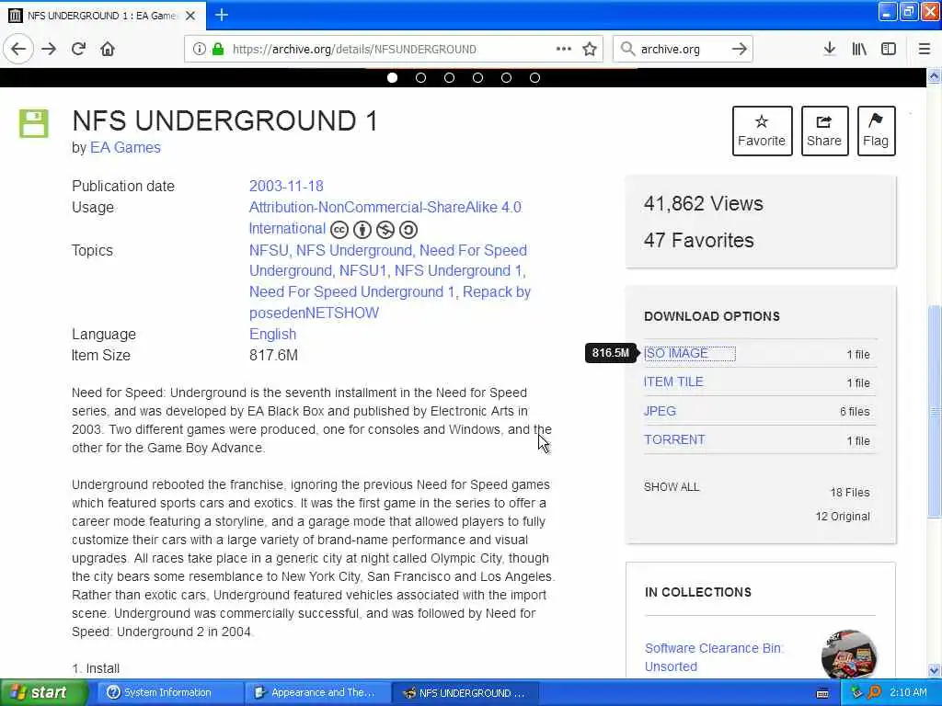Image resolution: width=942 pixels, height=706 pixels.
Task: Submit search with the arrow in search box
Action: (739, 49)
